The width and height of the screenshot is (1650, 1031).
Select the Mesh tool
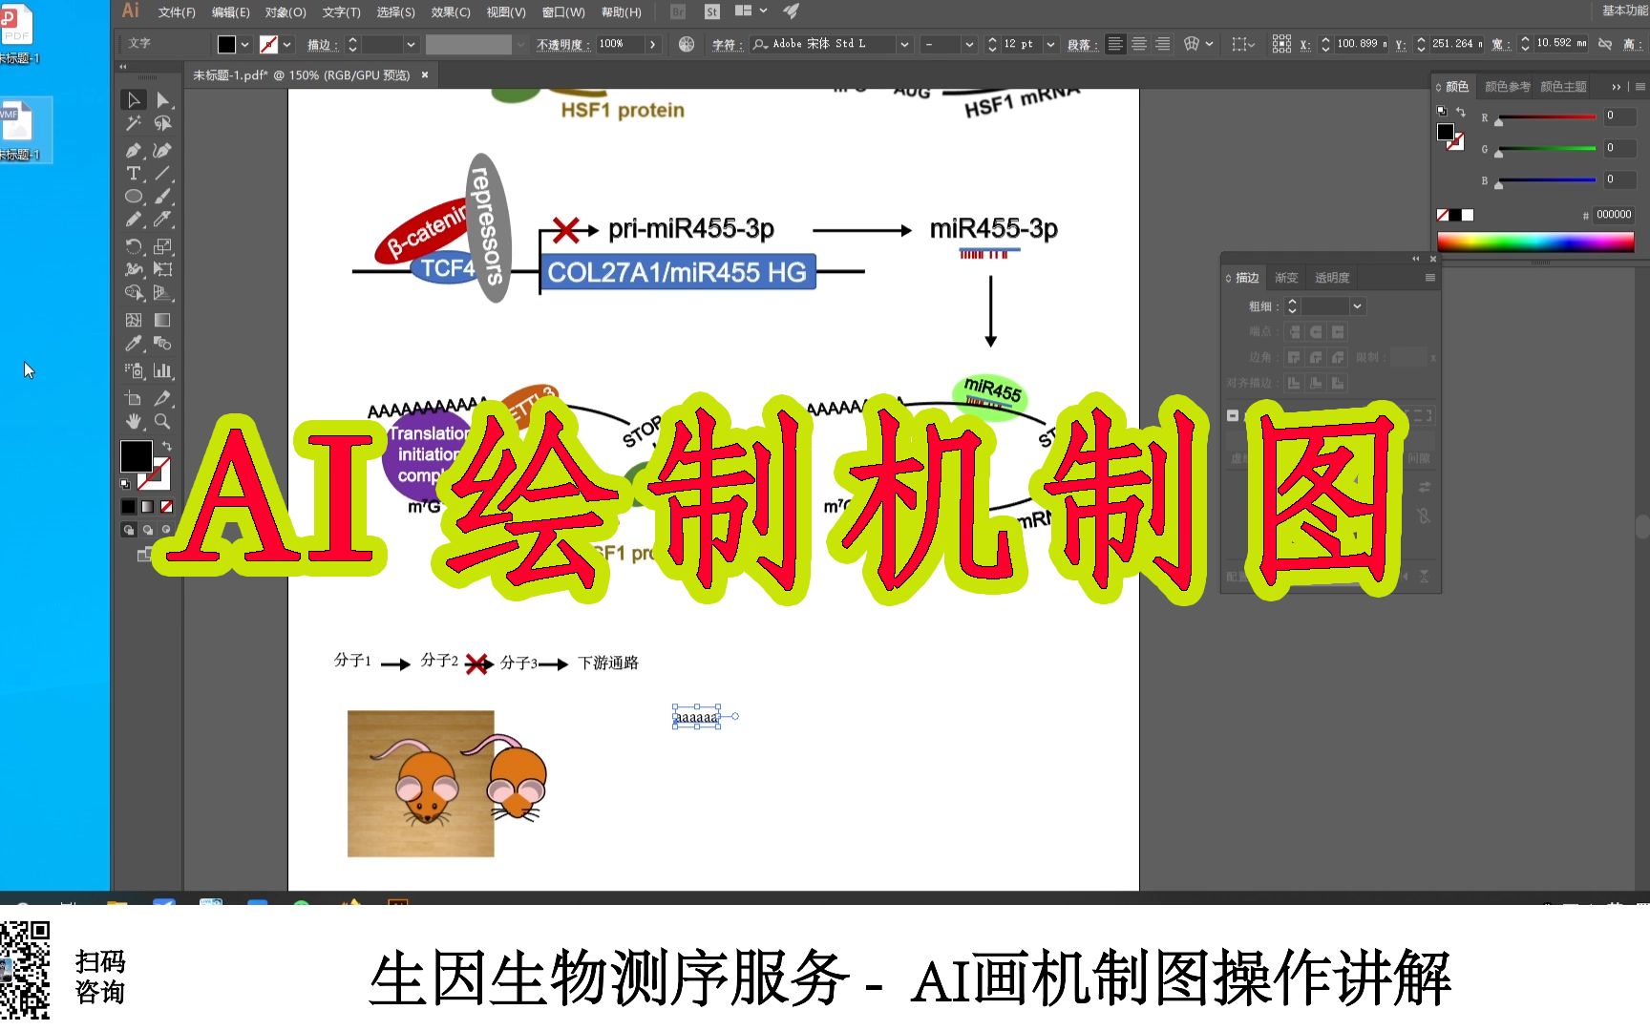pos(134,320)
